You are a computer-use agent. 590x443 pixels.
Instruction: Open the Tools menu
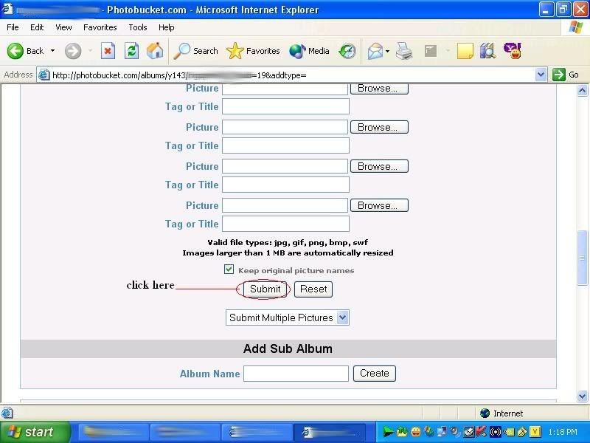tap(138, 27)
